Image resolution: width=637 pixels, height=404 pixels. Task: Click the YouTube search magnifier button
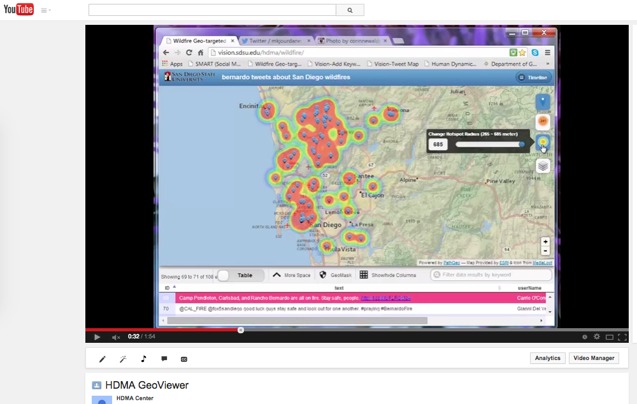pyautogui.click(x=350, y=10)
